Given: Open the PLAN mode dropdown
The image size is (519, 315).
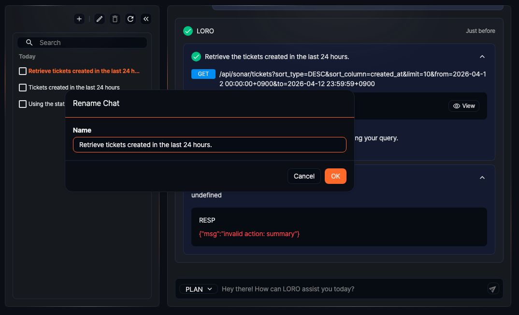Looking at the screenshot, I should click(198, 289).
